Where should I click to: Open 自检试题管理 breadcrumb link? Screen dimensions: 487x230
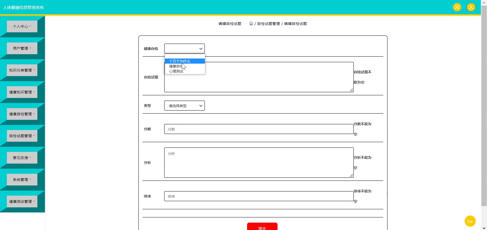[x=268, y=24]
